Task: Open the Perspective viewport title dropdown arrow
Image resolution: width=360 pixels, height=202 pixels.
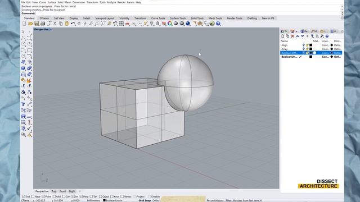Action: (x=51, y=29)
